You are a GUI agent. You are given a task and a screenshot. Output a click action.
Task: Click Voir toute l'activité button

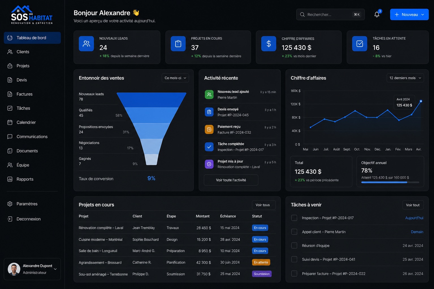tap(231, 180)
